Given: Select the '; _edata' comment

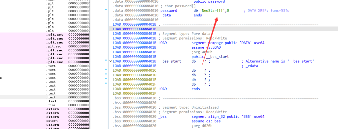Looking at the screenshot, I should [250, 66].
